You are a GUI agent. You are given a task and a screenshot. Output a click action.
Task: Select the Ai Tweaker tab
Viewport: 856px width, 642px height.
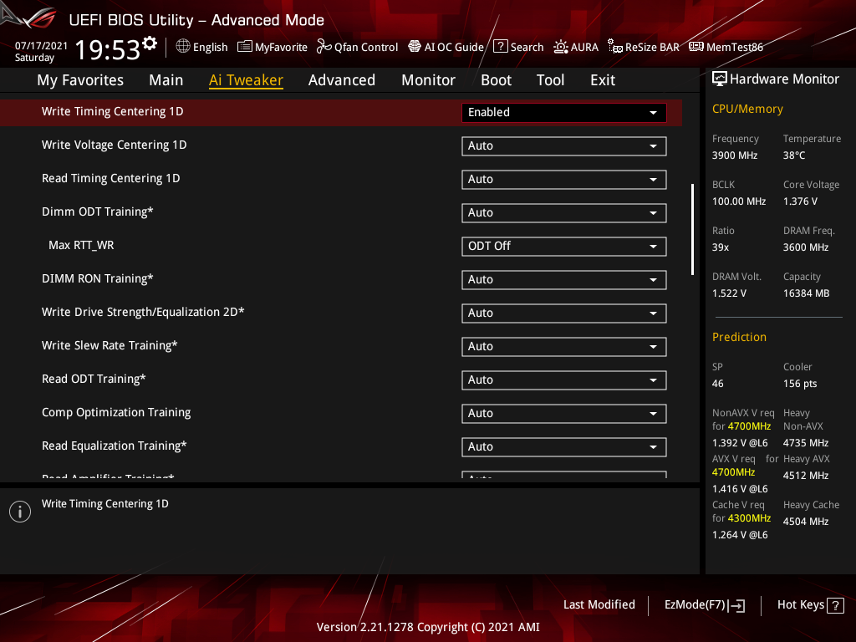(x=246, y=80)
